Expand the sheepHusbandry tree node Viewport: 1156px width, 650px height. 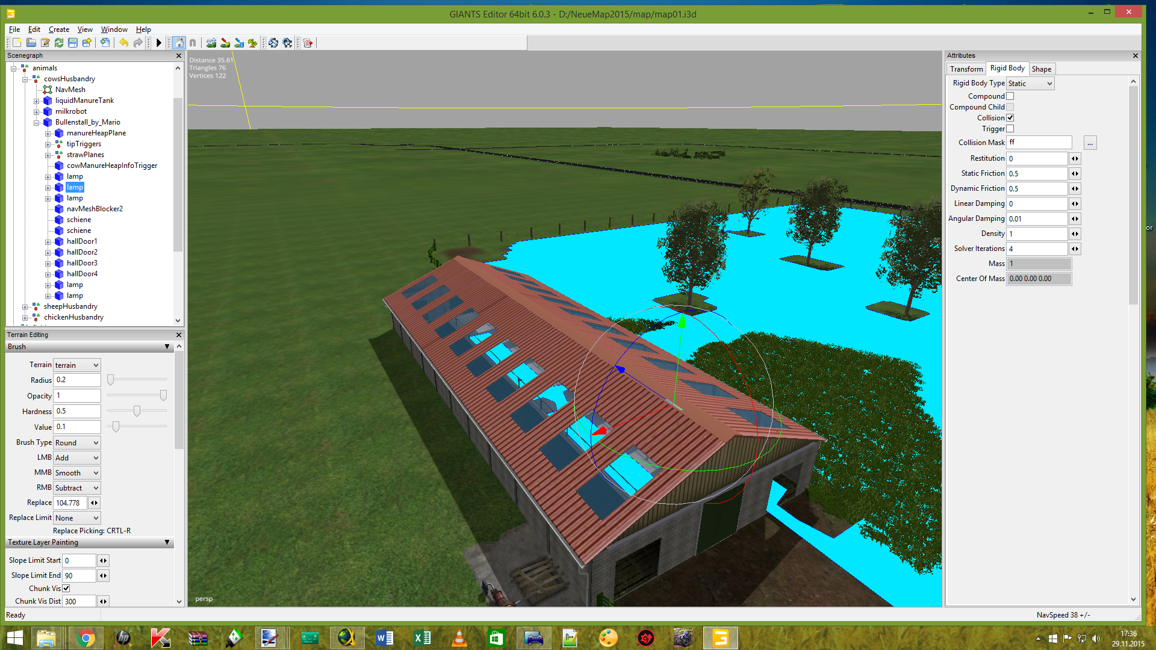pos(25,307)
